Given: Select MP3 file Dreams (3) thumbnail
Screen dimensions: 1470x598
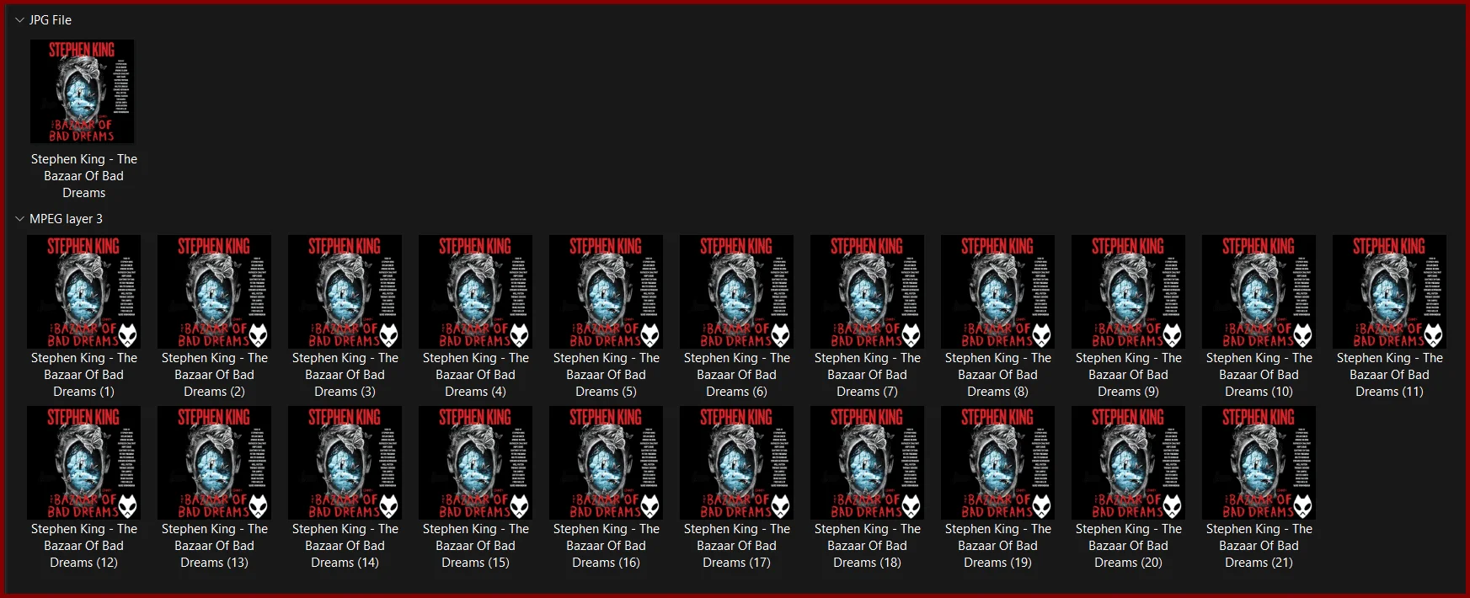Looking at the screenshot, I should [x=345, y=291].
